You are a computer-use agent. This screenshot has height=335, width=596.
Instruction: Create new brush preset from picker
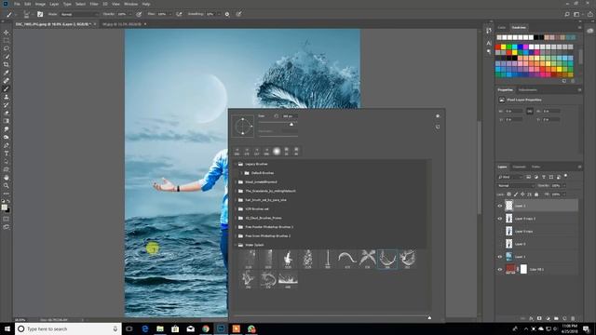(x=438, y=127)
